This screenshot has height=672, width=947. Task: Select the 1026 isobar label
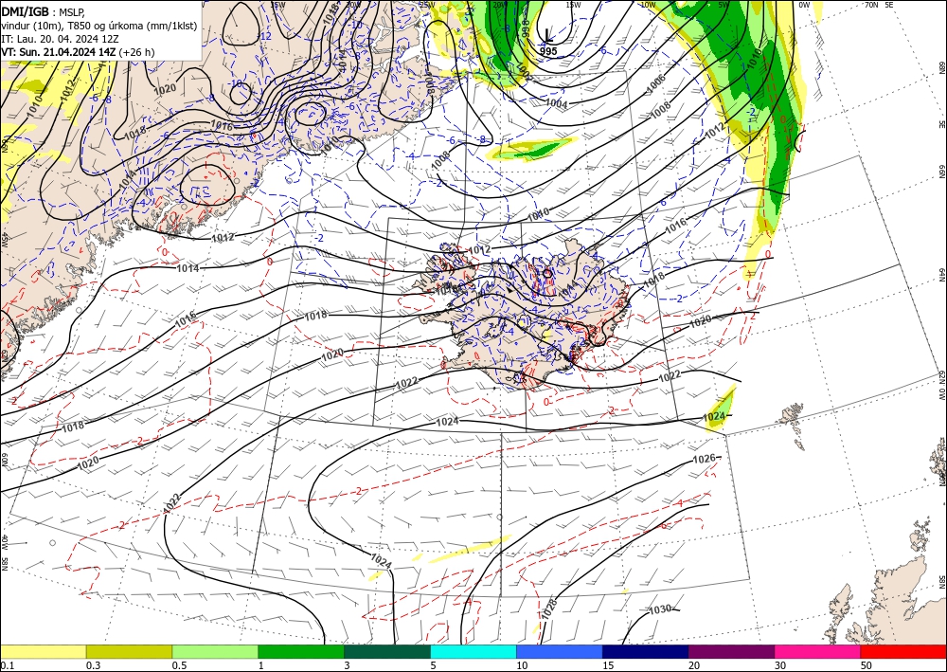(704, 459)
